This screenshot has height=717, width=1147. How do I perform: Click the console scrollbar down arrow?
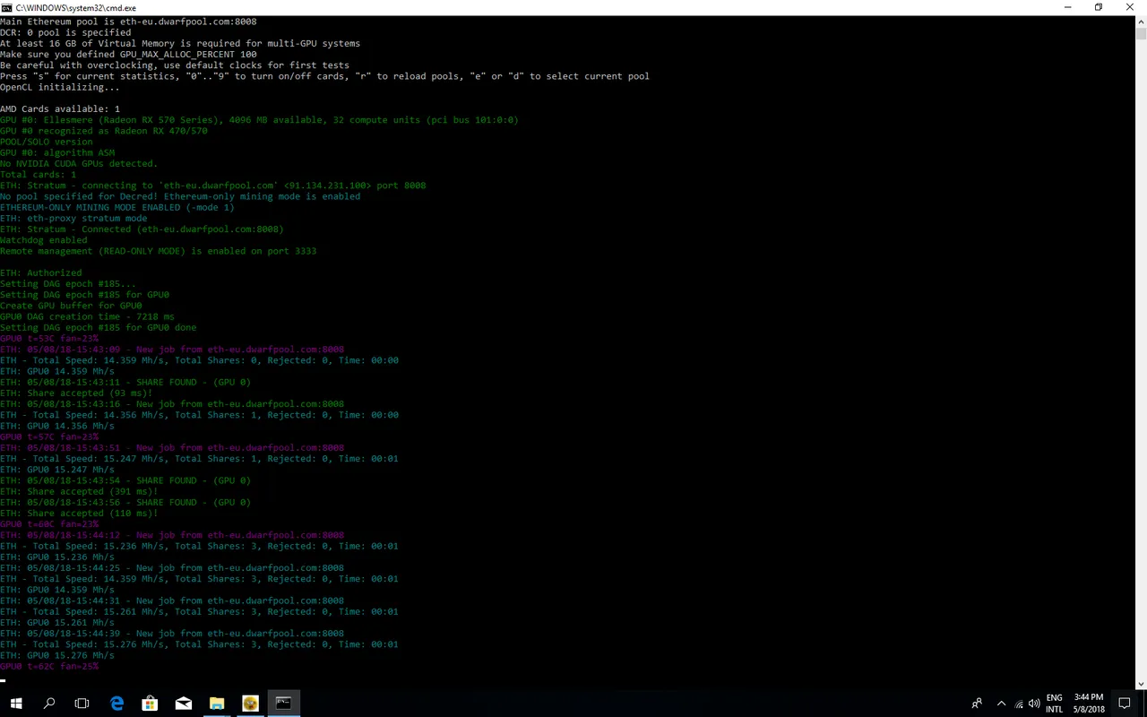click(x=1141, y=684)
